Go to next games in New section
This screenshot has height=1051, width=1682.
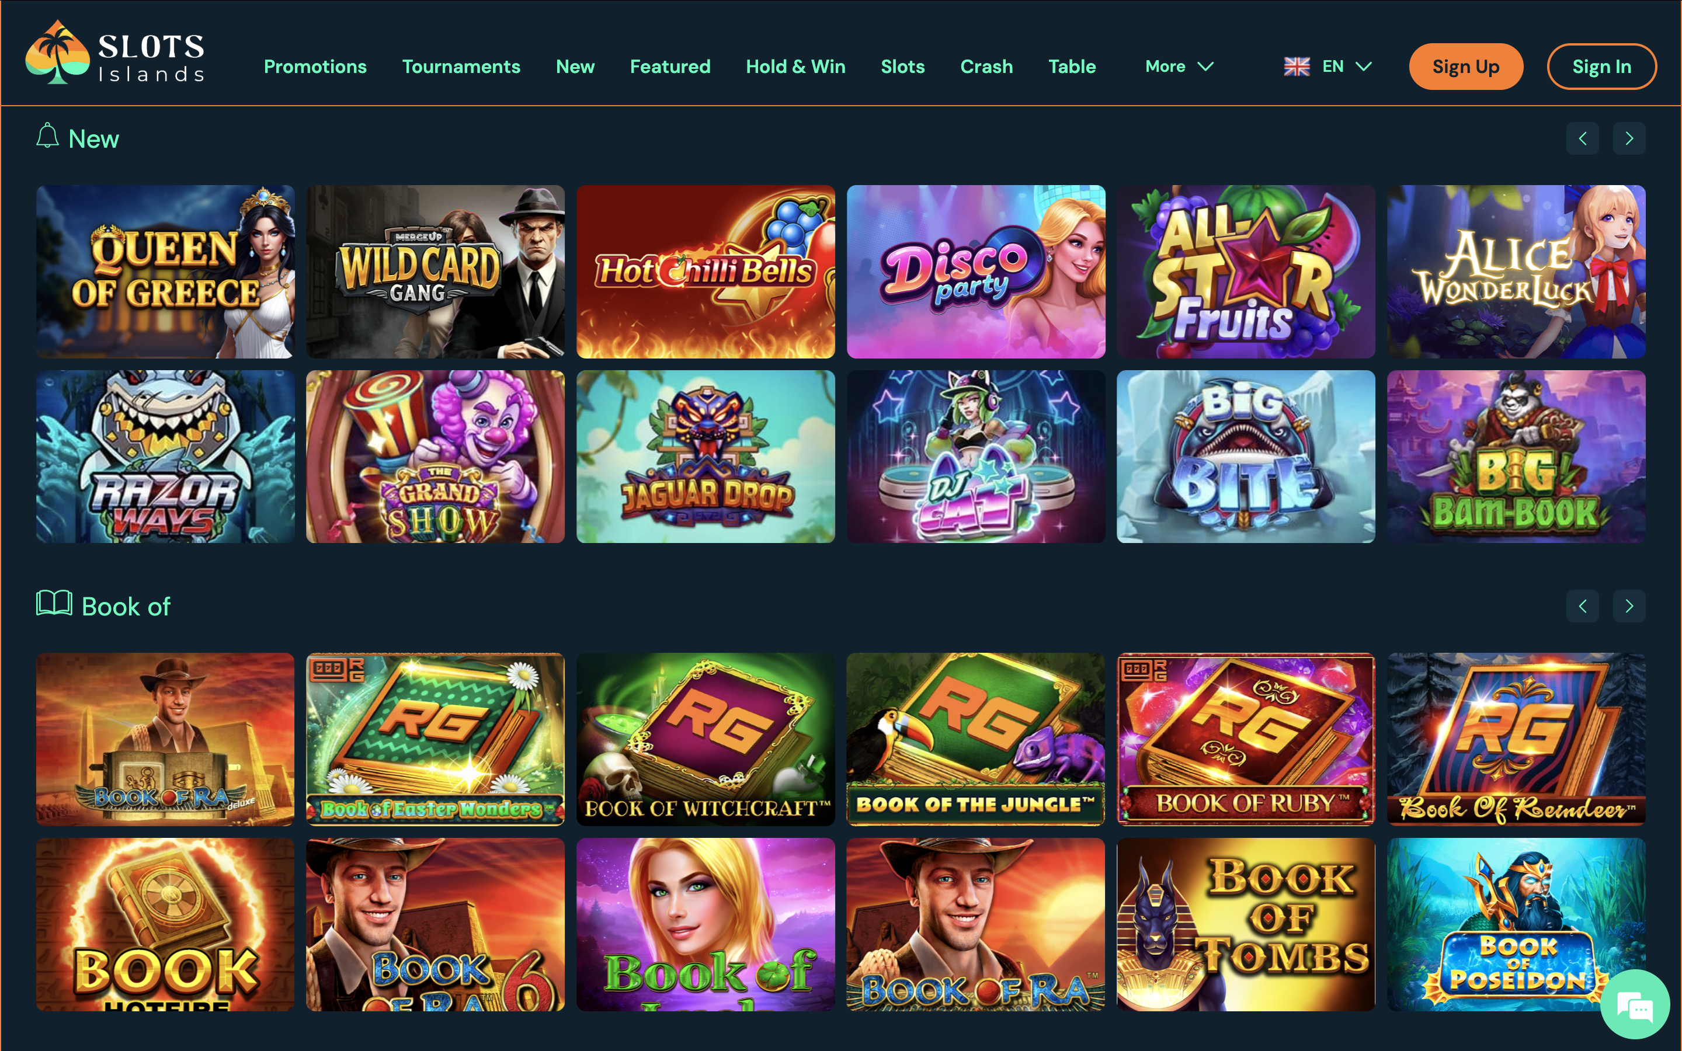1628,138
